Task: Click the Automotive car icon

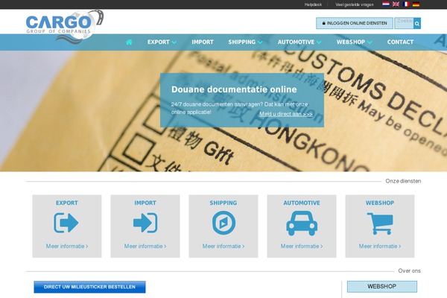Action: 302,223
